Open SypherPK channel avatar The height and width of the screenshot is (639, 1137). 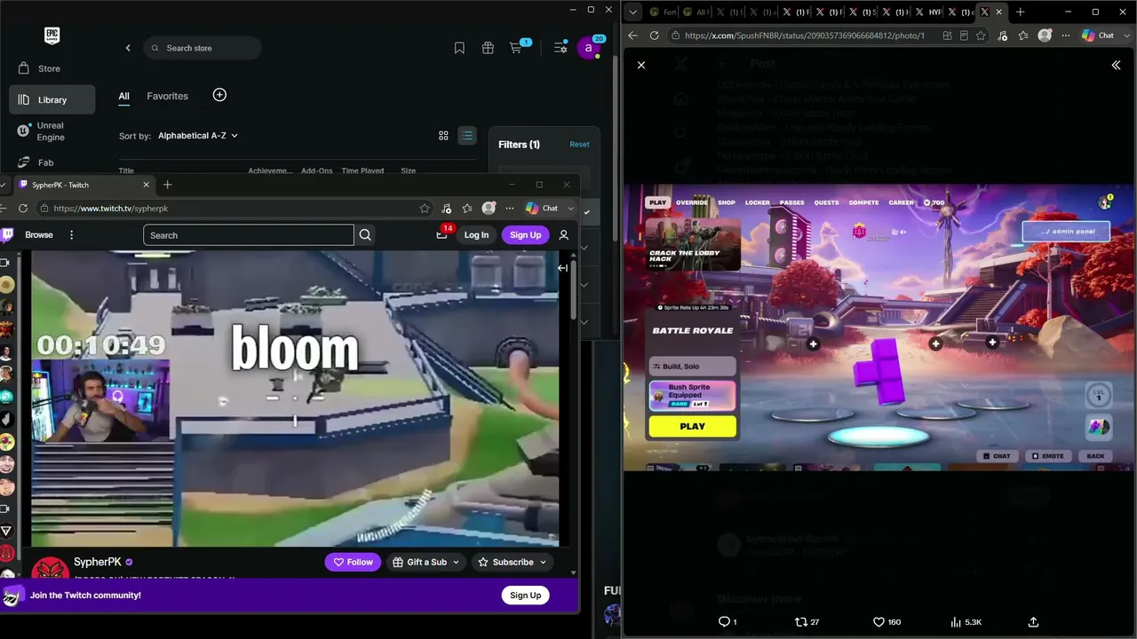point(51,568)
